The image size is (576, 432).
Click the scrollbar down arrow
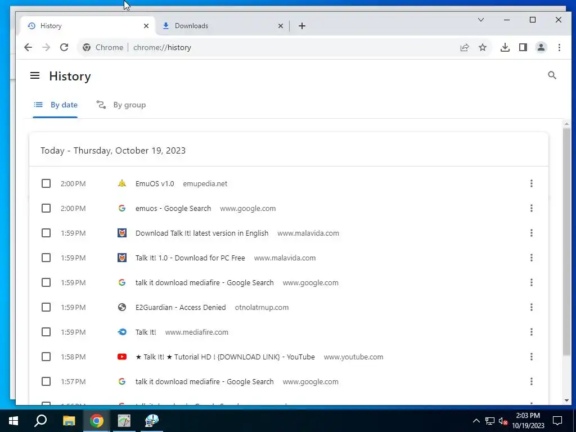tap(566, 400)
